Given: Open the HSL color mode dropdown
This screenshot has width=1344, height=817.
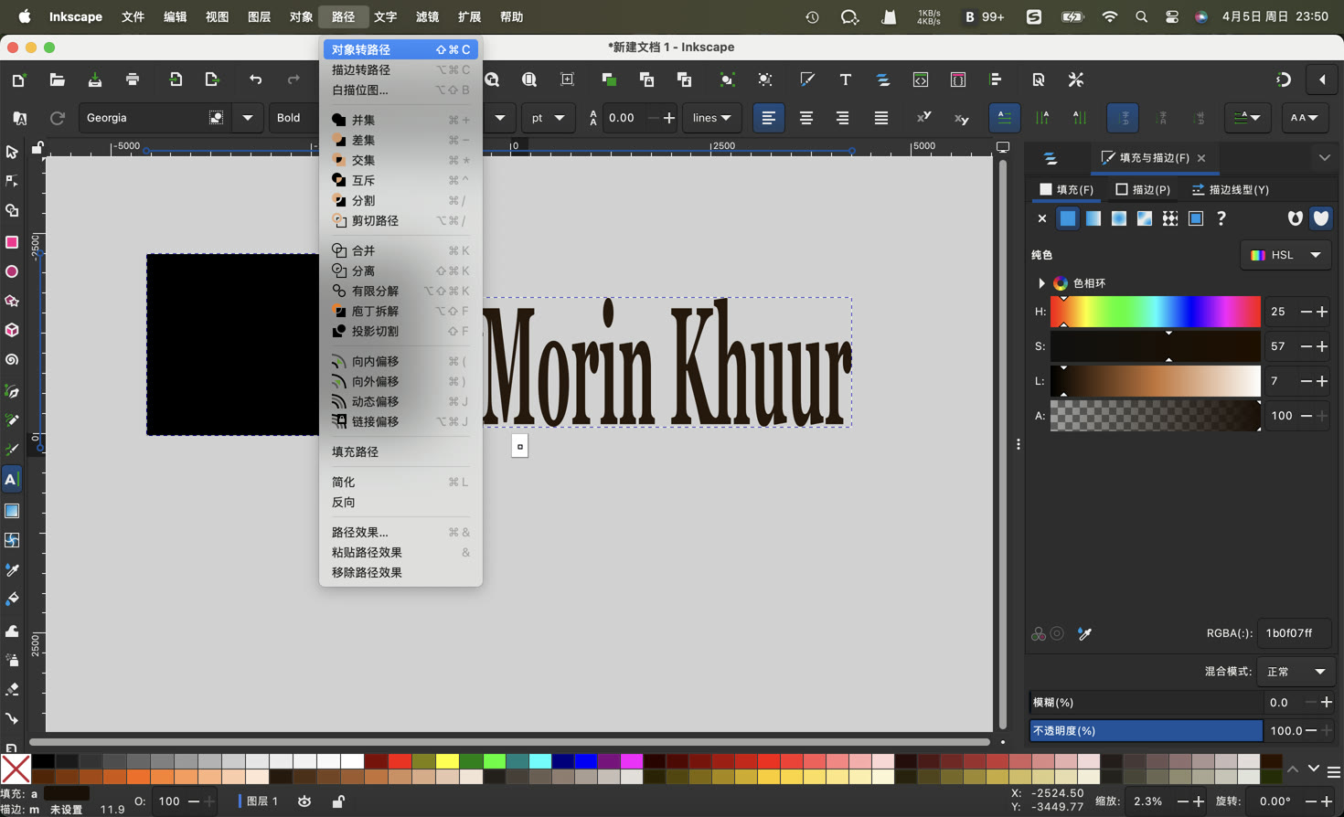Looking at the screenshot, I should [x=1285, y=255].
